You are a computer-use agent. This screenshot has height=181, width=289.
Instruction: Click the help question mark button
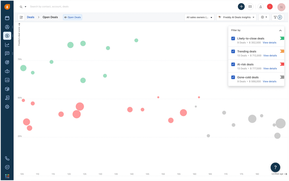(275, 167)
